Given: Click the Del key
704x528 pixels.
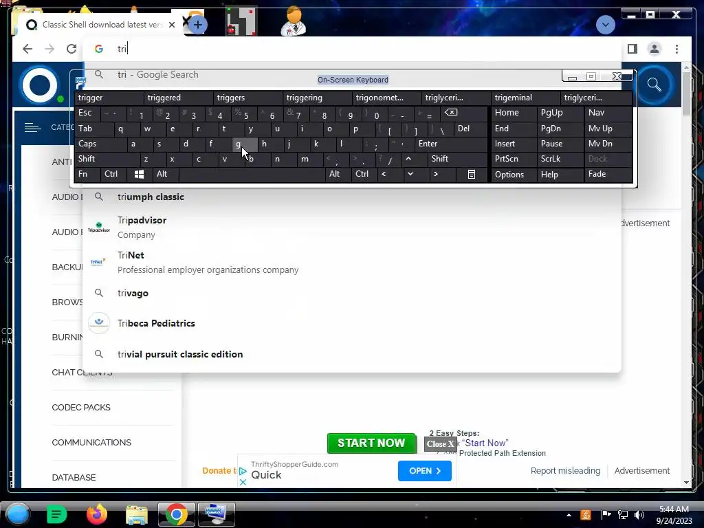Looking at the screenshot, I should pyautogui.click(x=470, y=129).
